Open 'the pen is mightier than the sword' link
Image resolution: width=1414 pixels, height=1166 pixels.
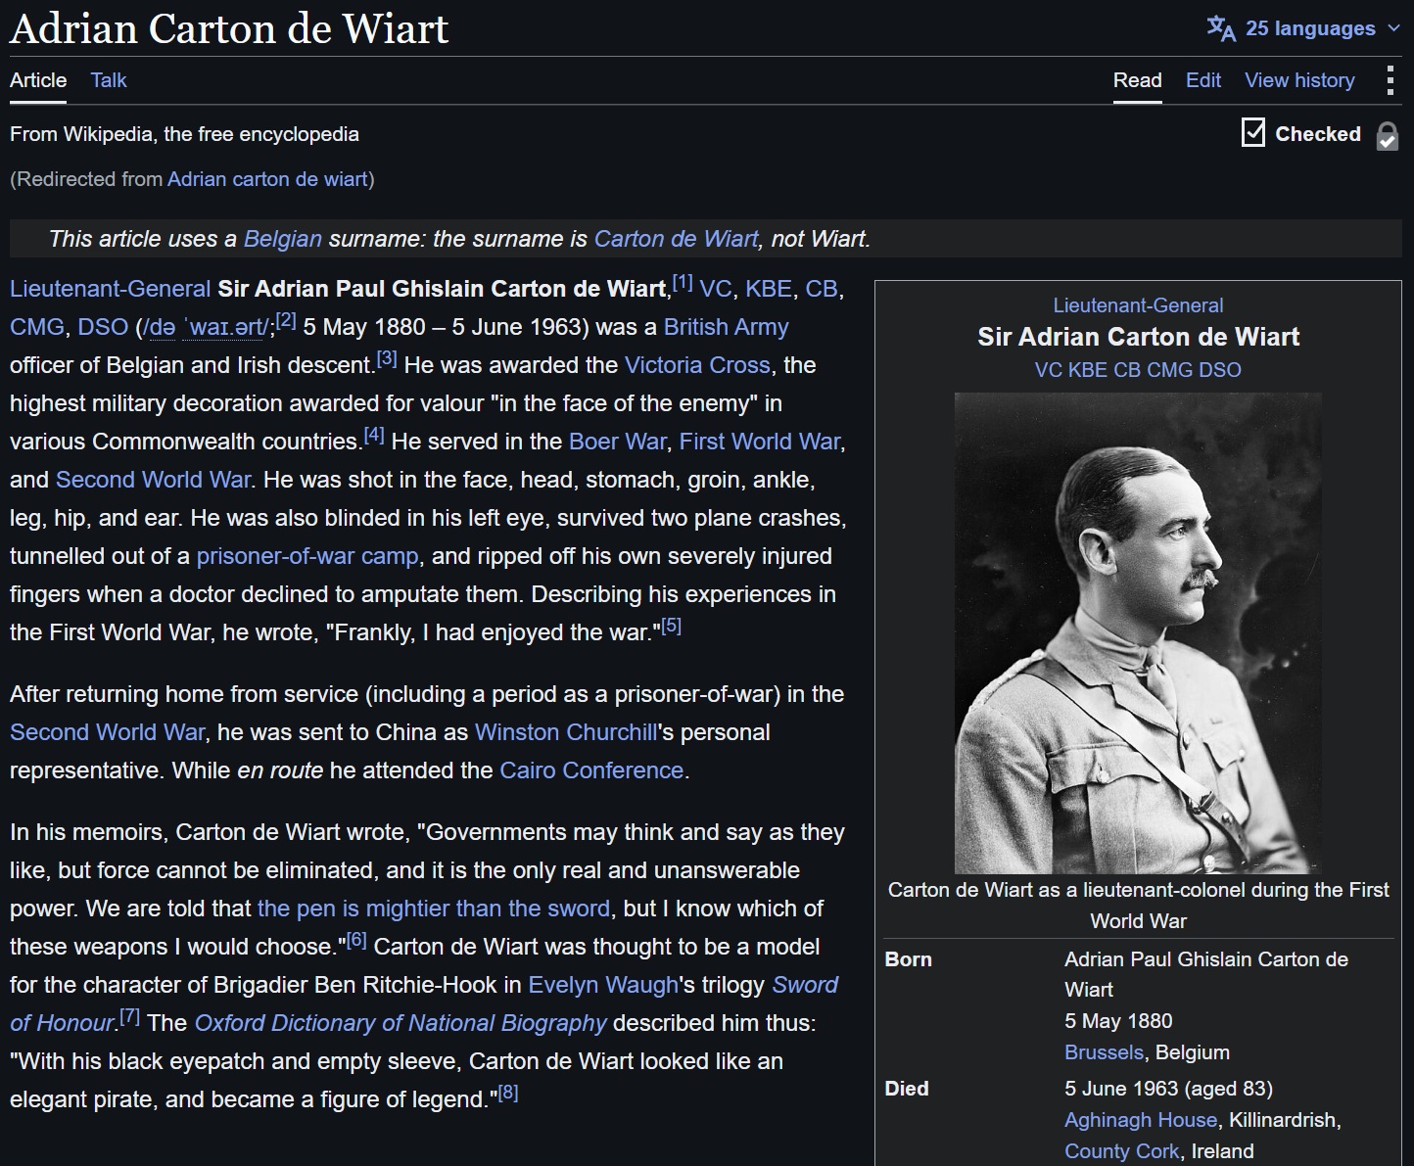pyautogui.click(x=434, y=909)
